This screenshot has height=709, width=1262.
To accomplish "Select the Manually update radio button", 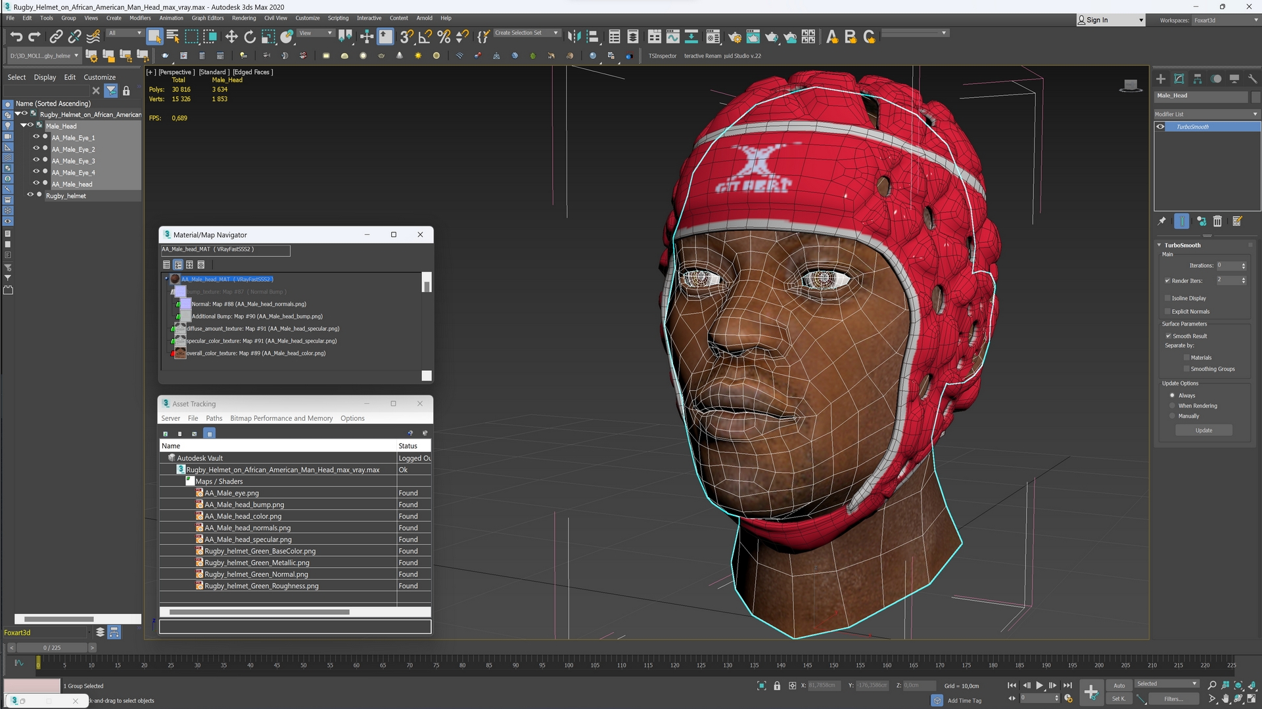I will (1172, 416).
